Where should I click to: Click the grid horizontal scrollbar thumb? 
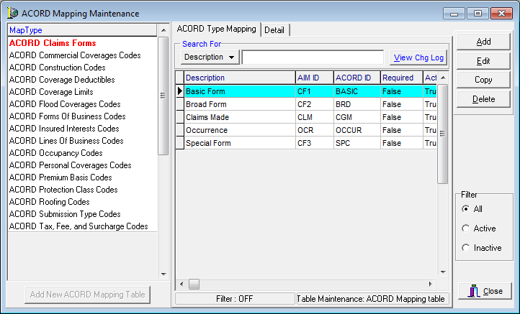[194, 284]
